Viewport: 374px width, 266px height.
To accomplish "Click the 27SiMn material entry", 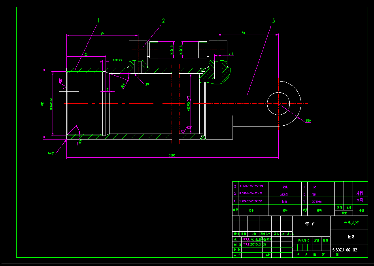I will [317, 201].
